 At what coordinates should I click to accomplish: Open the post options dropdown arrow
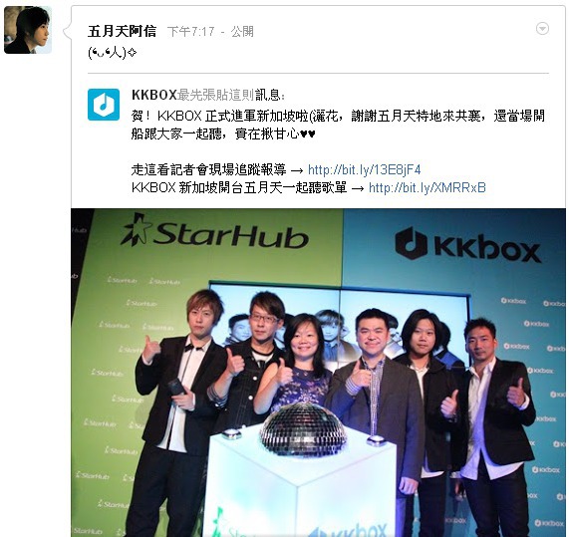pos(542,28)
